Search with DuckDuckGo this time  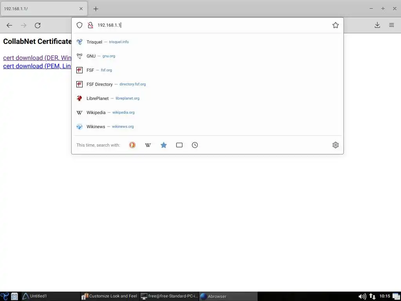point(132,145)
